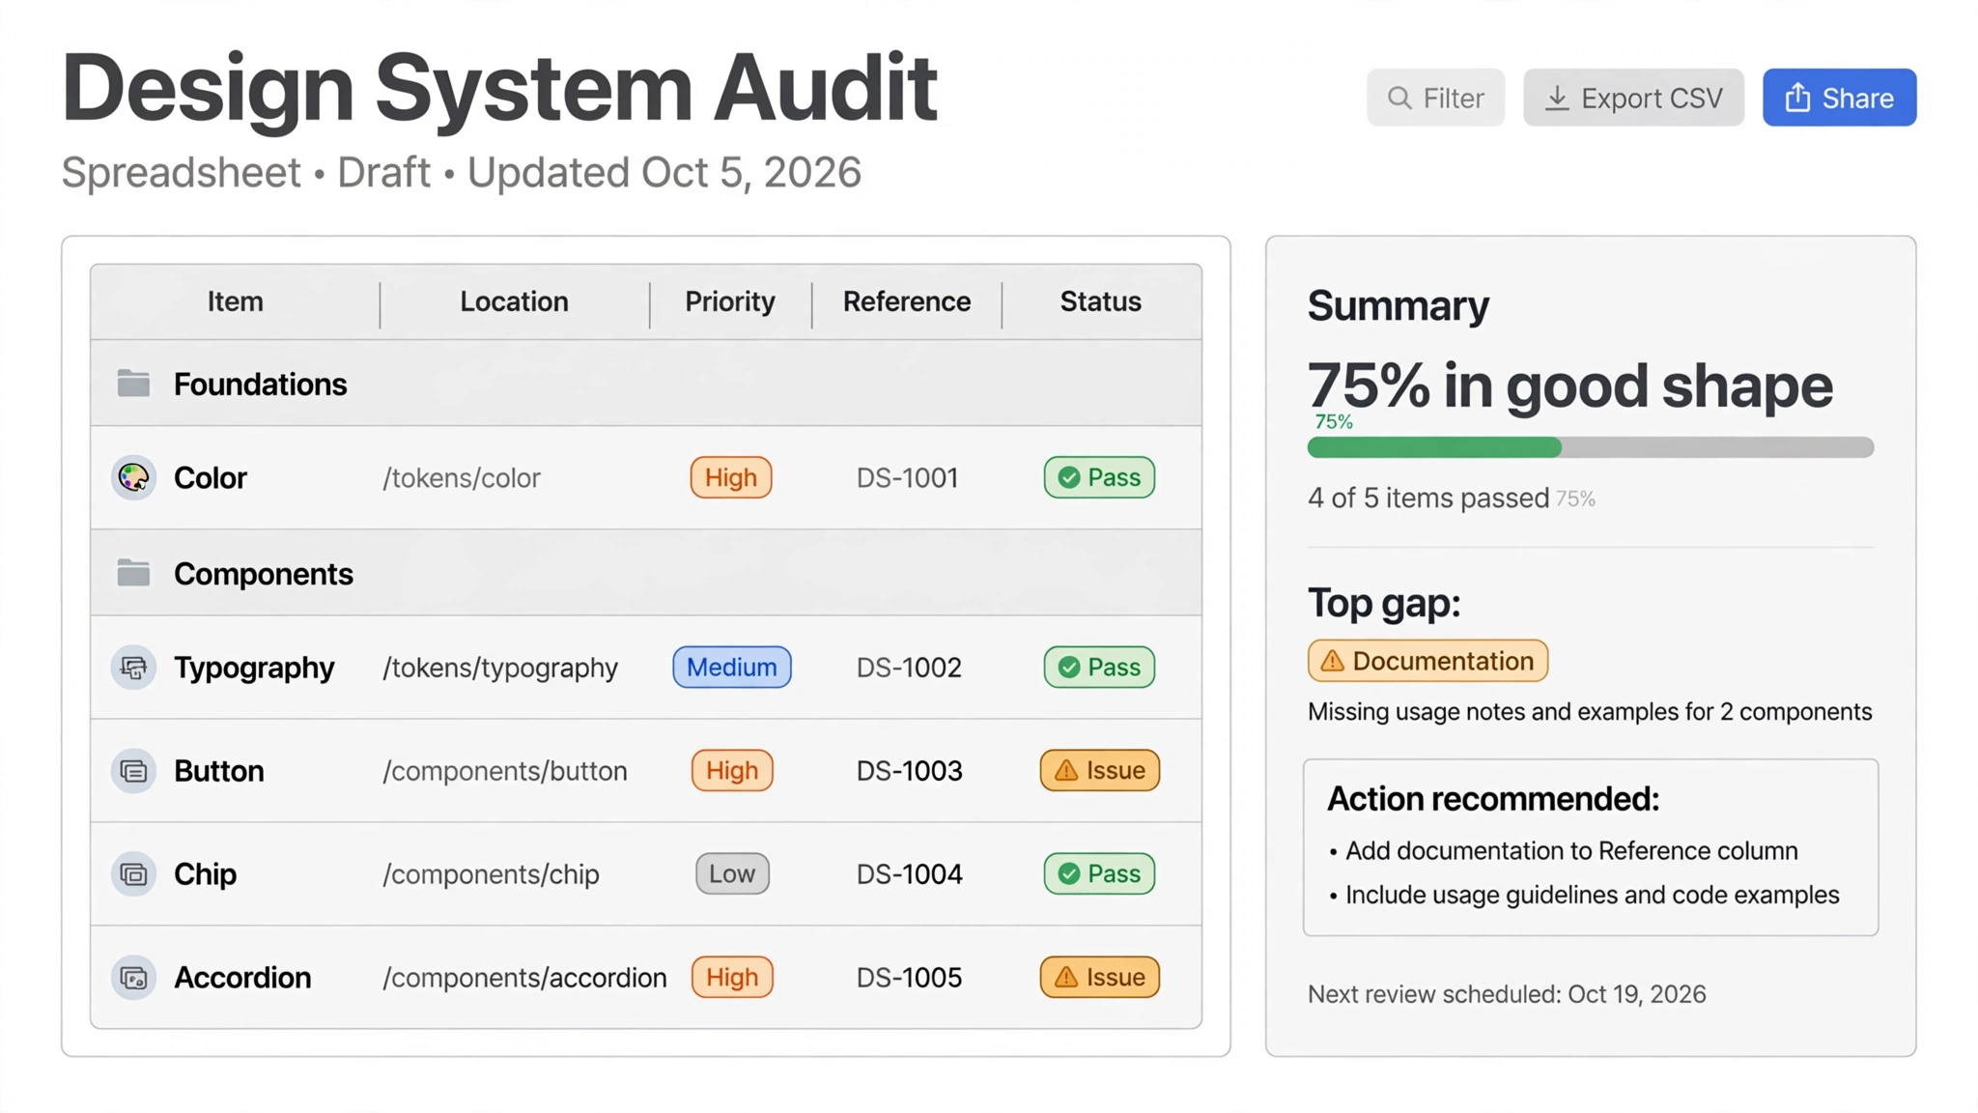Select the Color item name
The height and width of the screenshot is (1113, 1978).
click(211, 478)
